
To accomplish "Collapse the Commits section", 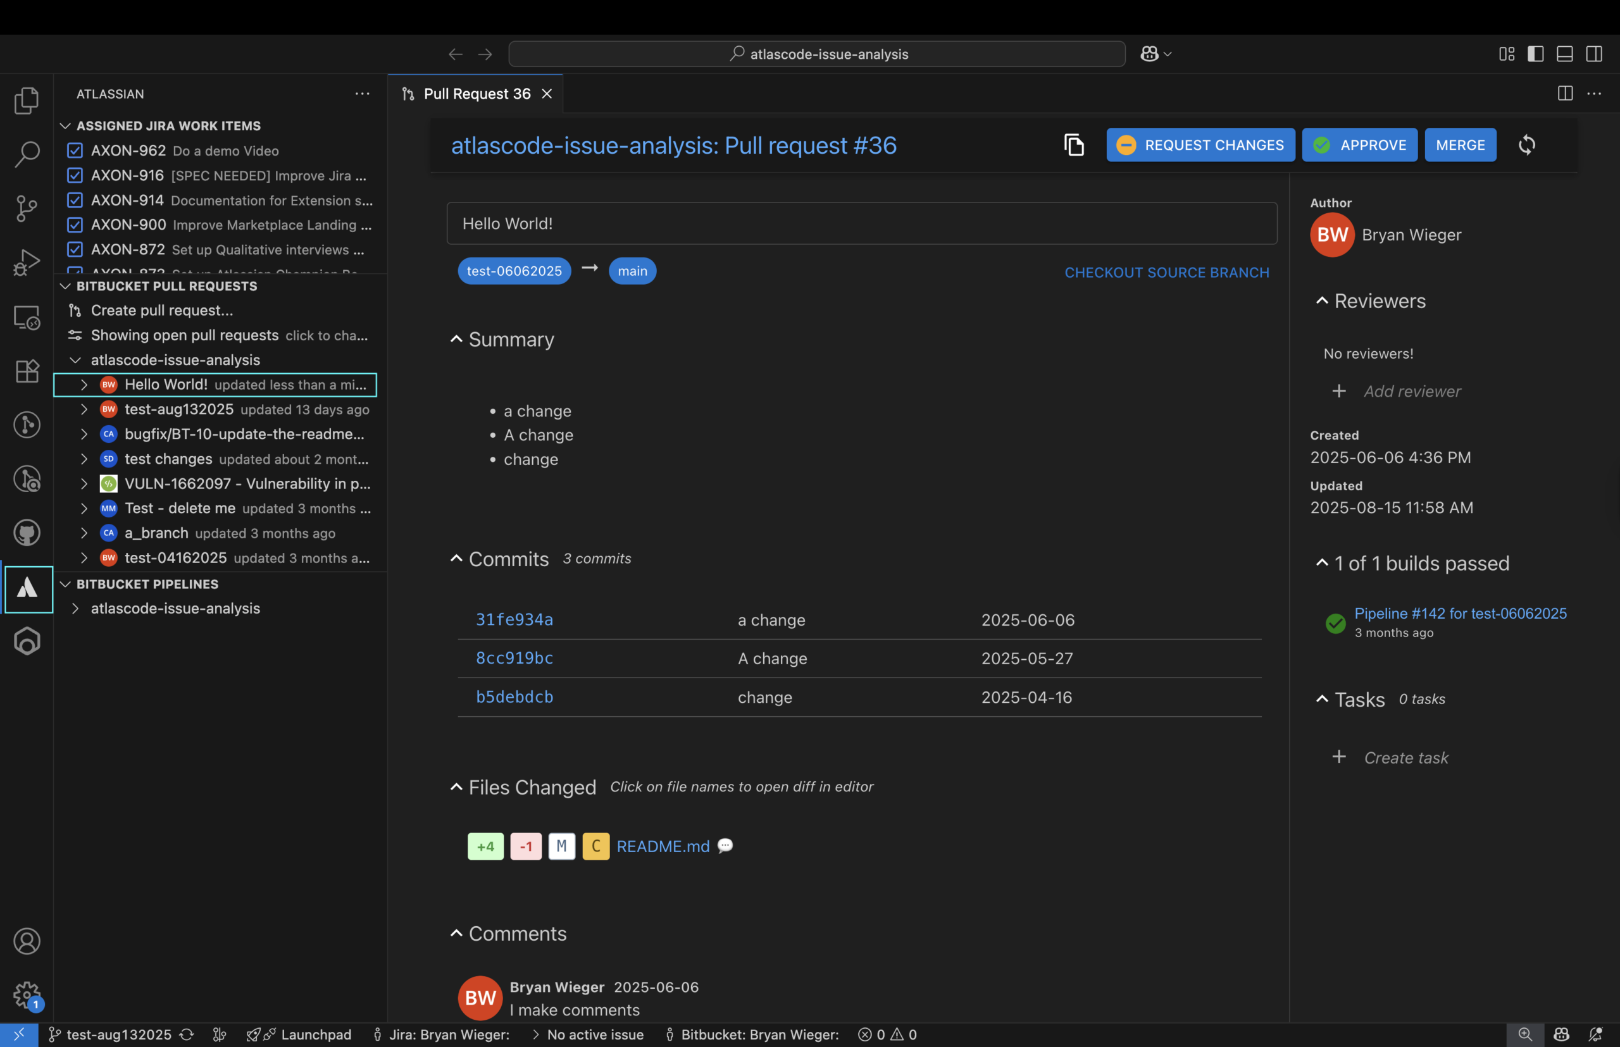I will pos(456,558).
